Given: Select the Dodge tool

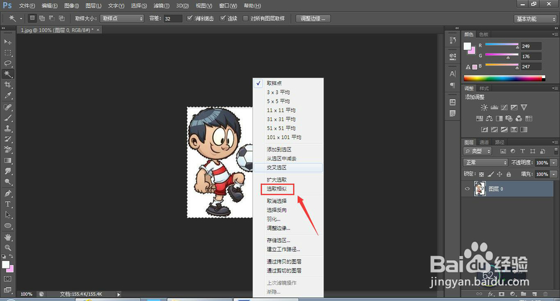Looking at the screenshot, I should (8, 181).
